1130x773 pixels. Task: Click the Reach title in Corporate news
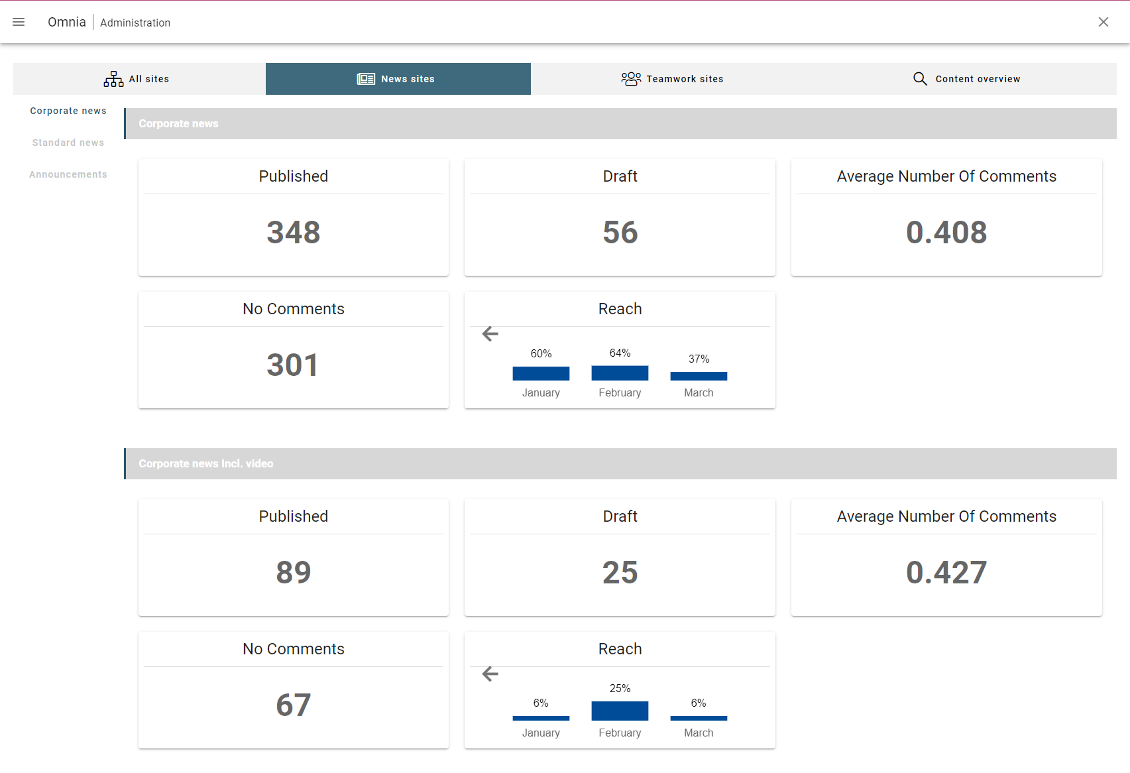tap(620, 309)
